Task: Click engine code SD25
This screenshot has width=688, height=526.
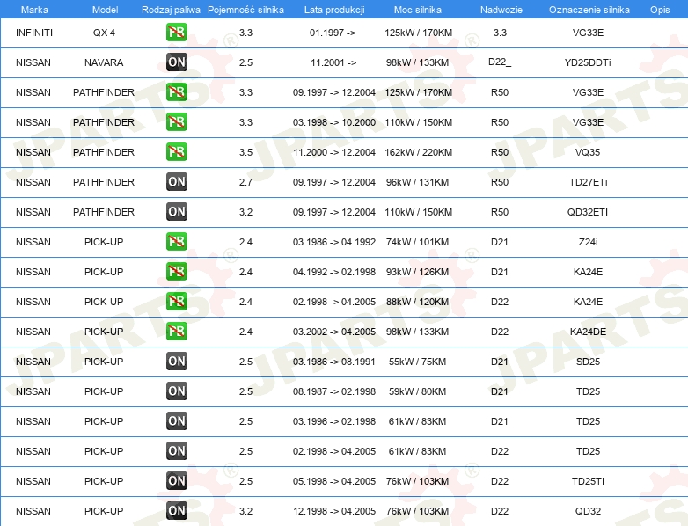Action: point(588,362)
